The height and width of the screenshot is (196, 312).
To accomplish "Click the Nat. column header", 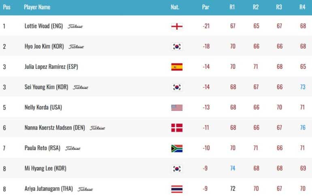I will (175, 7).
